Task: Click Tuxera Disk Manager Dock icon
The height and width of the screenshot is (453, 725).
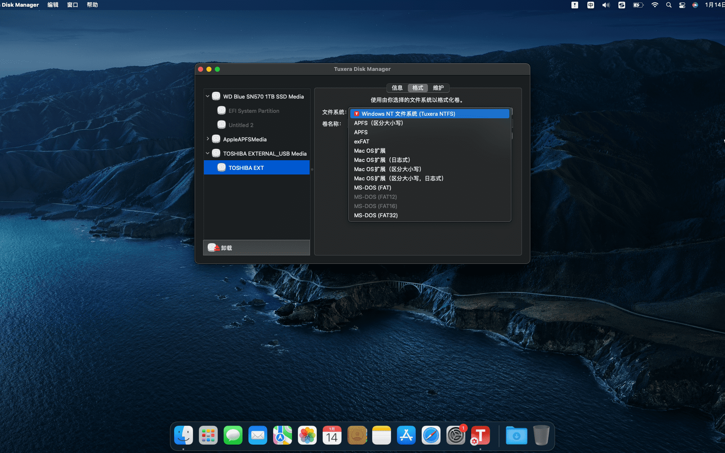Action: (480, 435)
